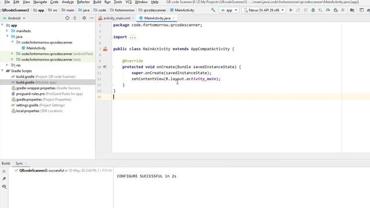Close the Sync tab in Build panel
370x208 pixels.
coord(26,163)
